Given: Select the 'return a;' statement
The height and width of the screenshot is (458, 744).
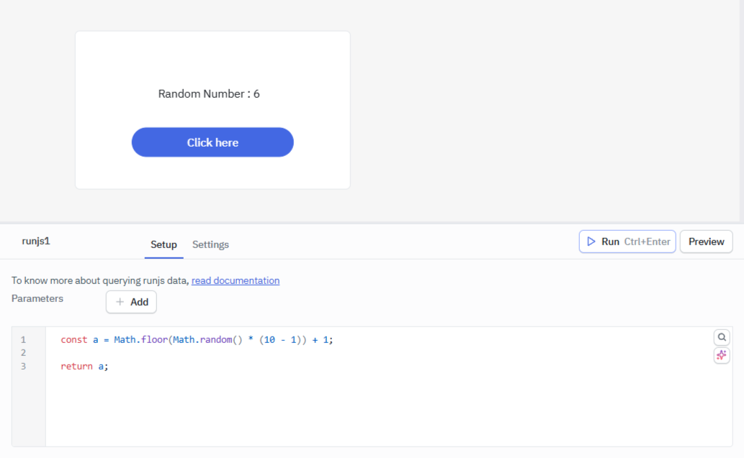Looking at the screenshot, I should pyautogui.click(x=84, y=366).
